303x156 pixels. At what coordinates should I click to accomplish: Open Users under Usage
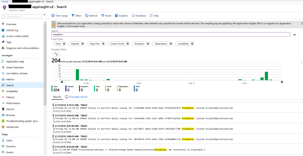(9, 141)
